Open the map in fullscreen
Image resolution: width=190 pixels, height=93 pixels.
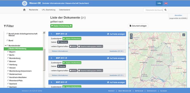point(184,35)
